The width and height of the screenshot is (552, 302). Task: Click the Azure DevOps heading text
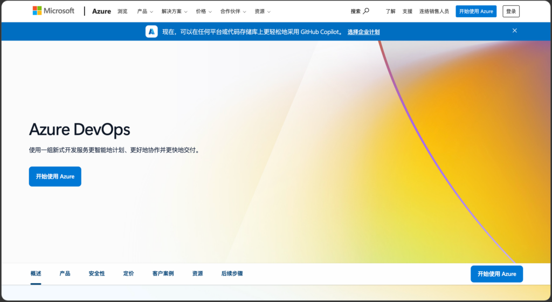pos(80,129)
